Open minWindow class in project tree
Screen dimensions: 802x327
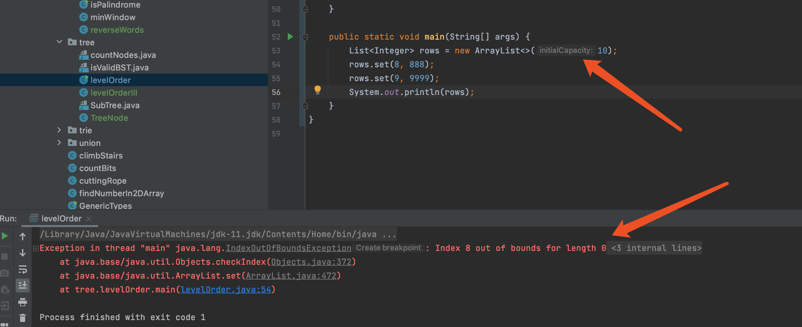pos(113,17)
